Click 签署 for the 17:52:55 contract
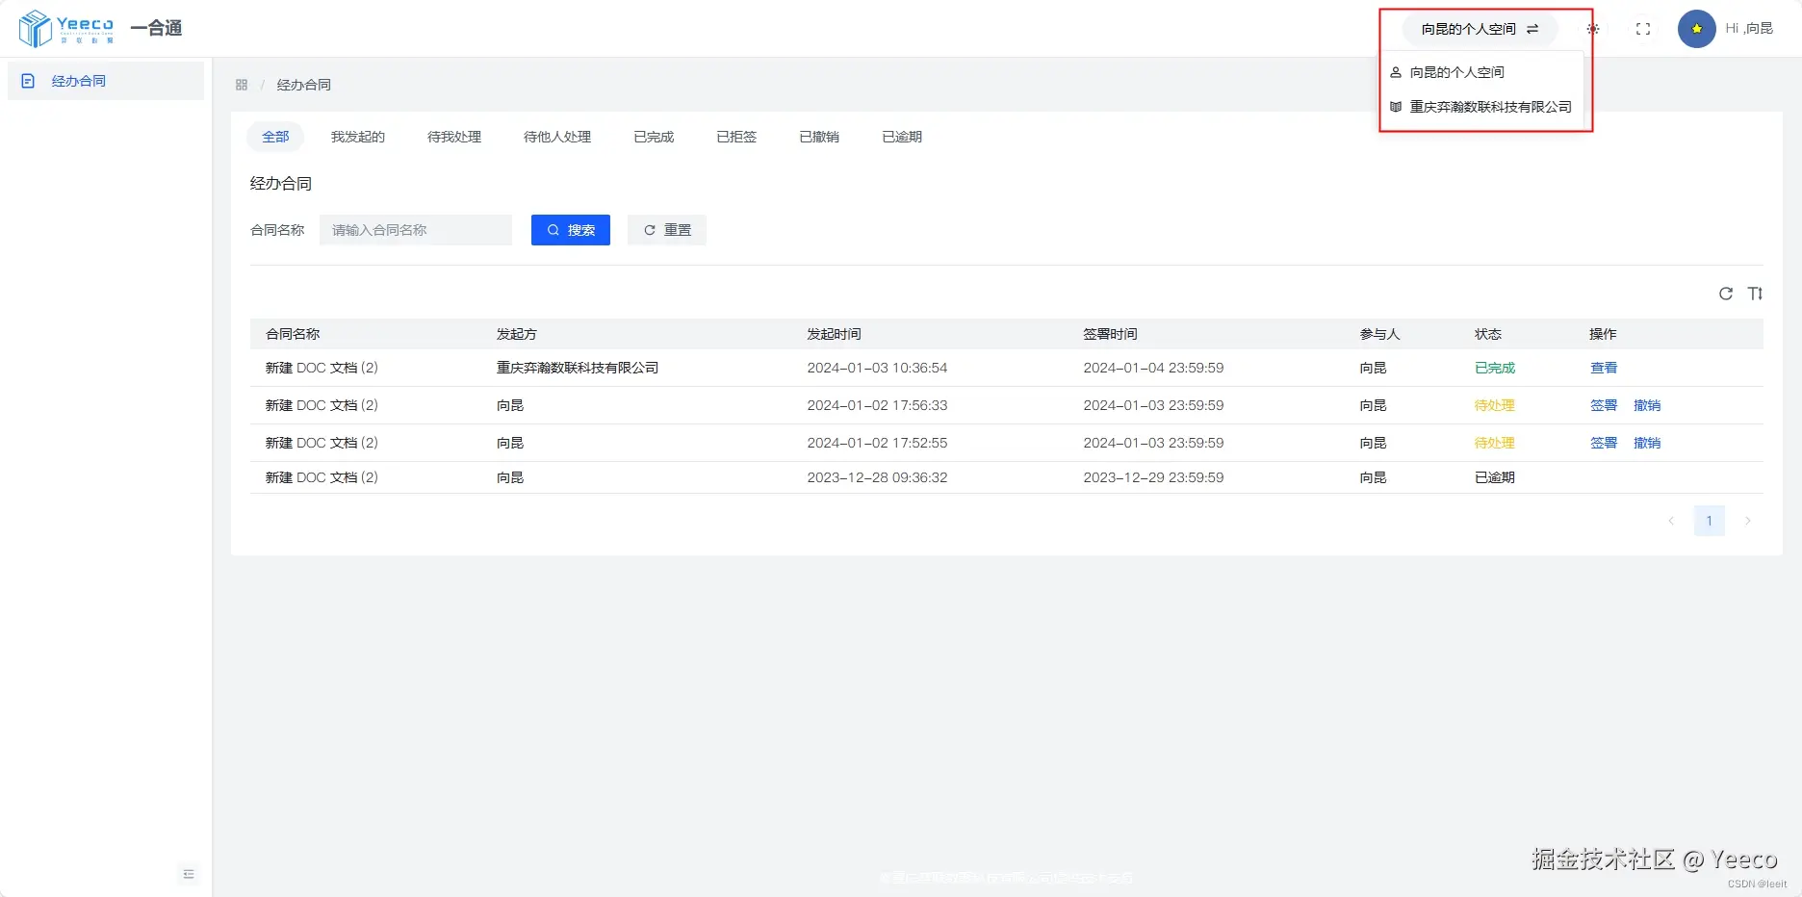 pyautogui.click(x=1604, y=443)
